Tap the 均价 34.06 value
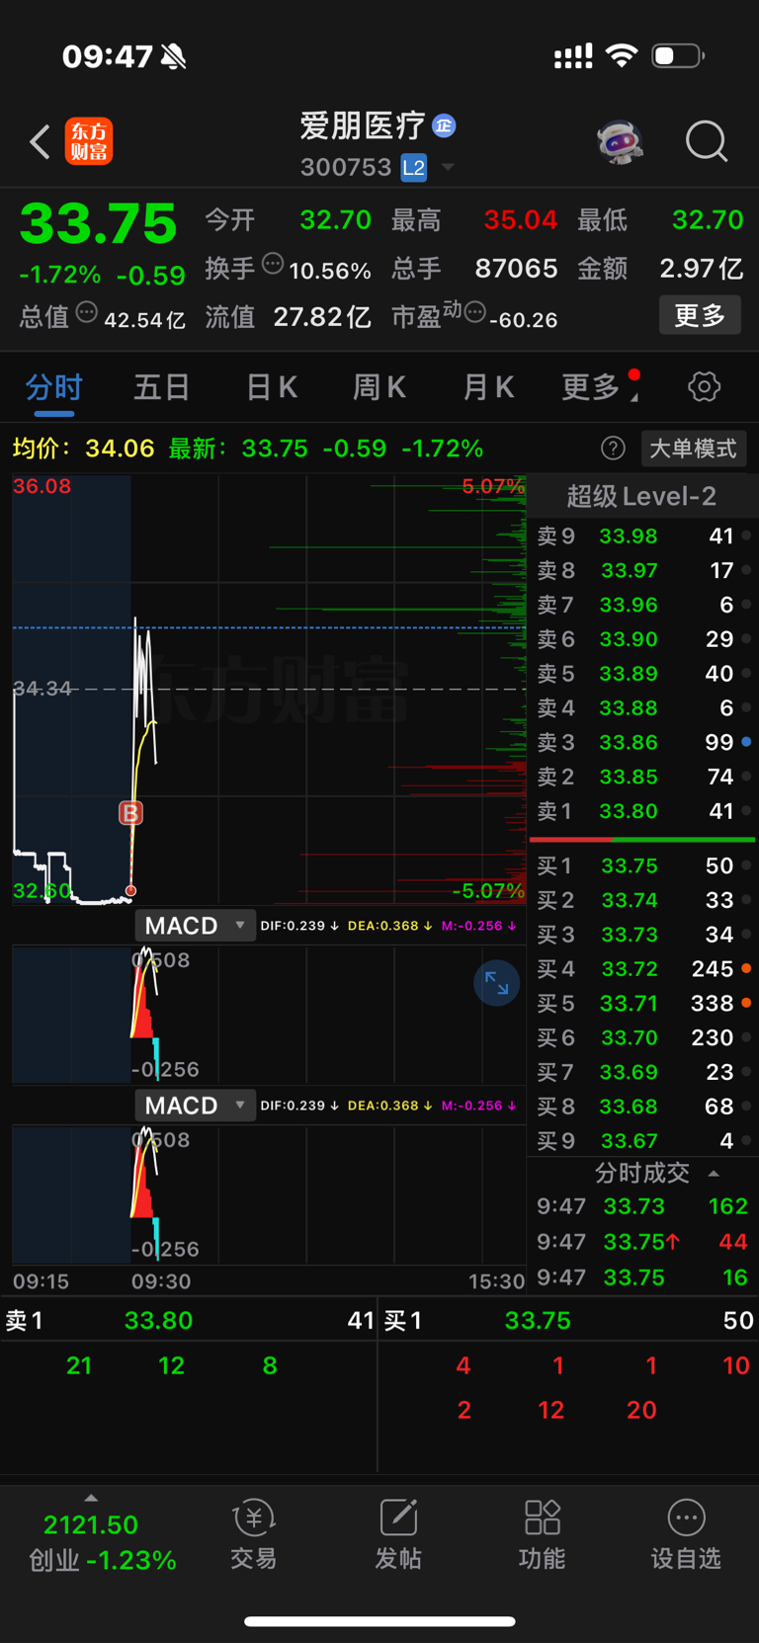The height and width of the screenshot is (1643, 759). pos(120,449)
